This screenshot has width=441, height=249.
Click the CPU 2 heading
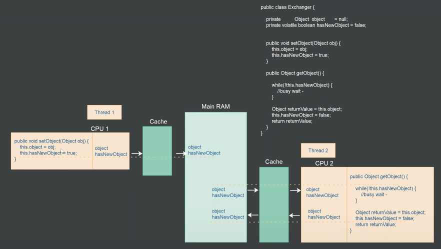pyautogui.click(x=324, y=163)
